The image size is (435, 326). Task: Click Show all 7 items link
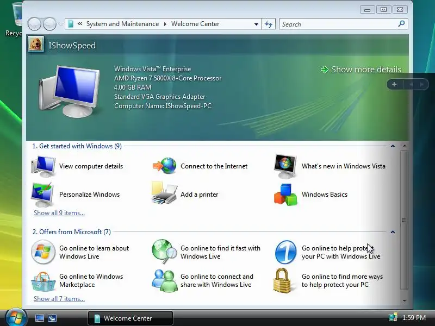click(x=59, y=299)
